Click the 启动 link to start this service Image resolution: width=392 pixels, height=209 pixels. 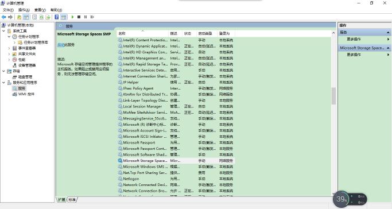[61, 45]
